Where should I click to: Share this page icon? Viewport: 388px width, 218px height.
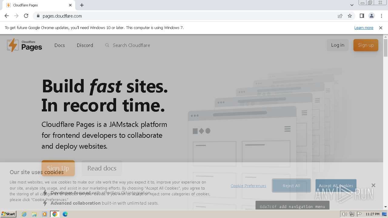(340, 16)
